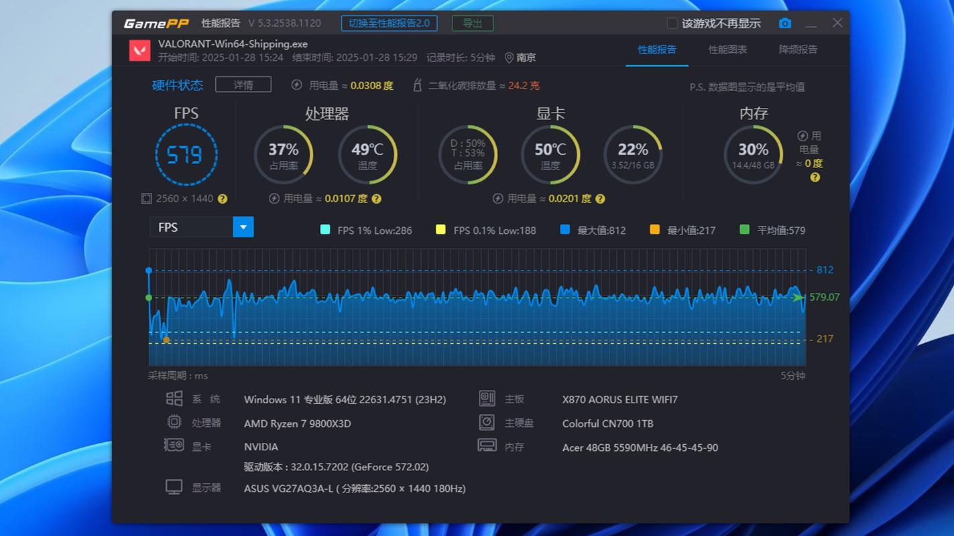
Task: Click the 导出 export button
Action: coord(473,23)
